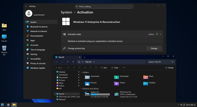Screen dimensions: 197x107
Task: Click the Cut toolbar icon
Action: (x=68, y=68)
